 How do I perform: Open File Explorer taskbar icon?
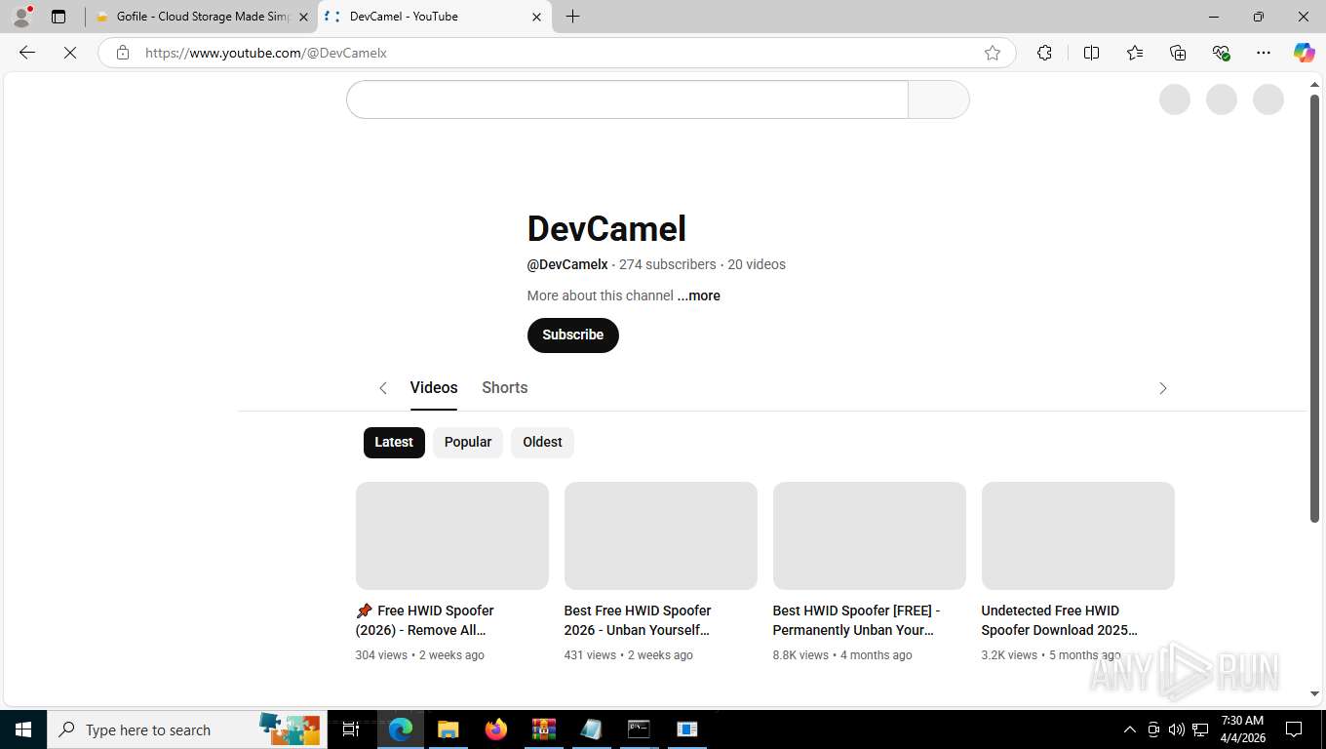[448, 729]
